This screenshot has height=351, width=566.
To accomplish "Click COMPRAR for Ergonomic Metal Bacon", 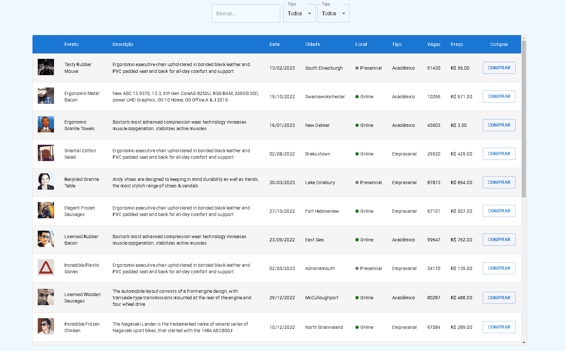I will coord(499,96).
